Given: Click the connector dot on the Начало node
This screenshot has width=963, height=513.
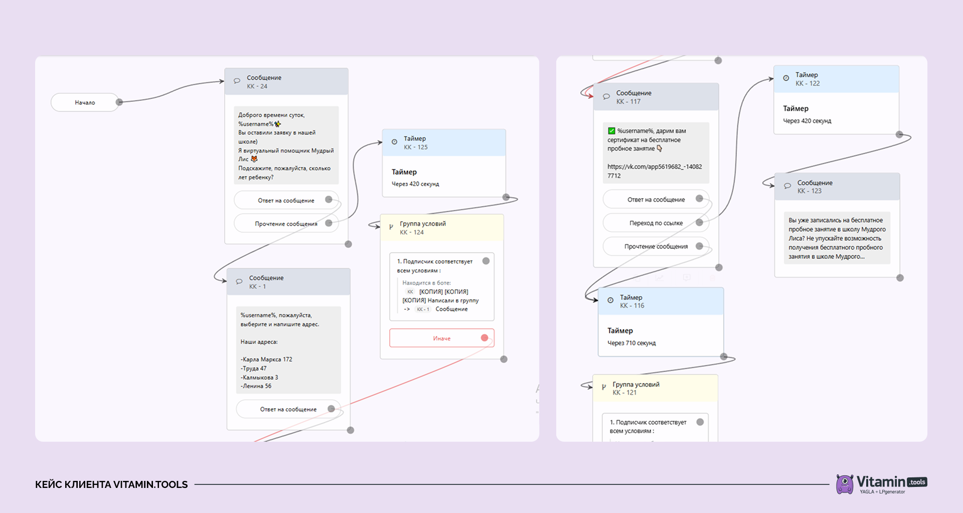Looking at the screenshot, I should tap(119, 102).
